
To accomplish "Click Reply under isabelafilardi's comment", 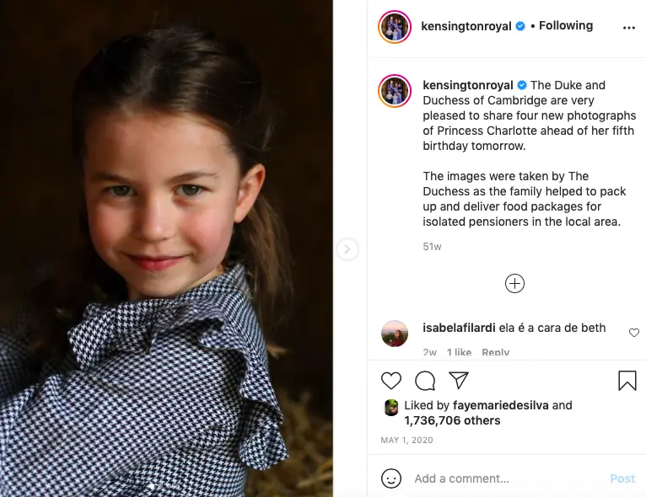I will 495,352.
